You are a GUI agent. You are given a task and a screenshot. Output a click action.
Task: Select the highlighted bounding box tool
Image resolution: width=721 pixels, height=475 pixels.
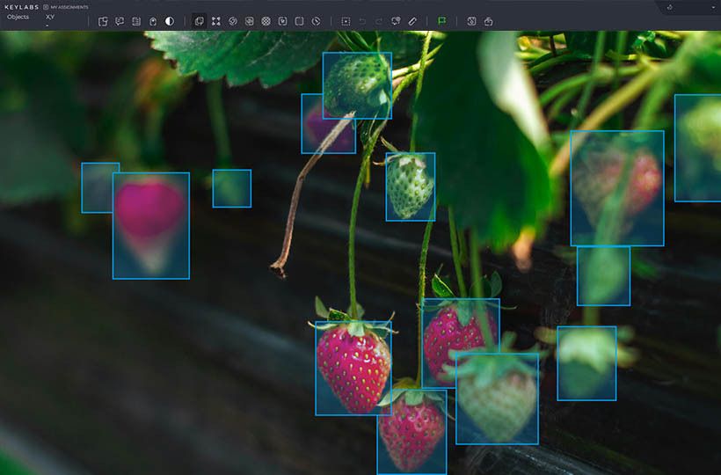(199, 21)
